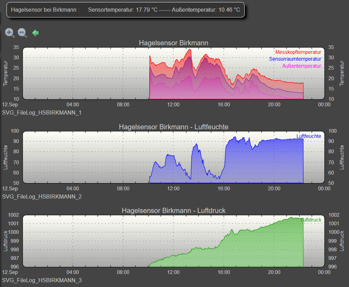Open the SVG_FileLog_HSBIRKMANN_1 link
349x287 pixels.
tap(42, 112)
